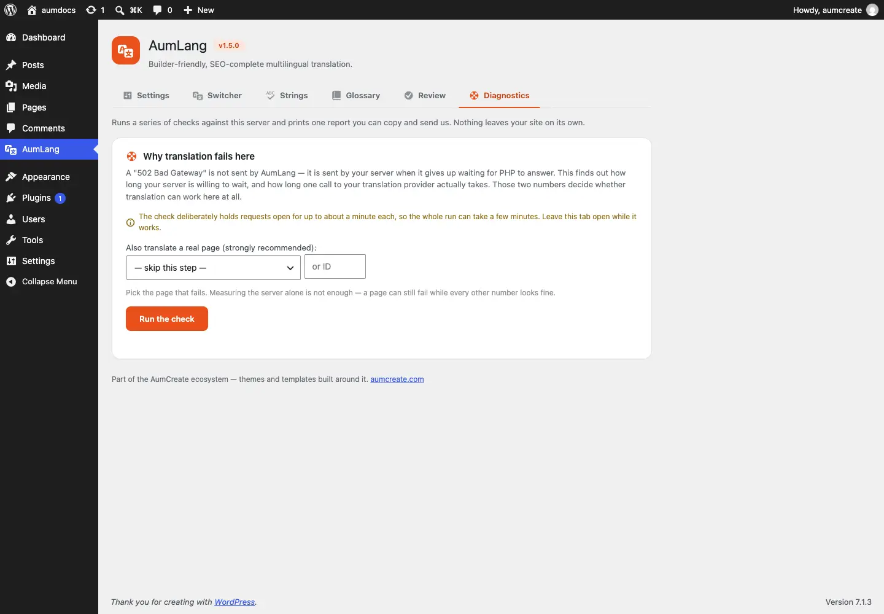This screenshot has width=884, height=614.
Task: Click the WordPress logo icon in admin bar
Action: click(10, 10)
